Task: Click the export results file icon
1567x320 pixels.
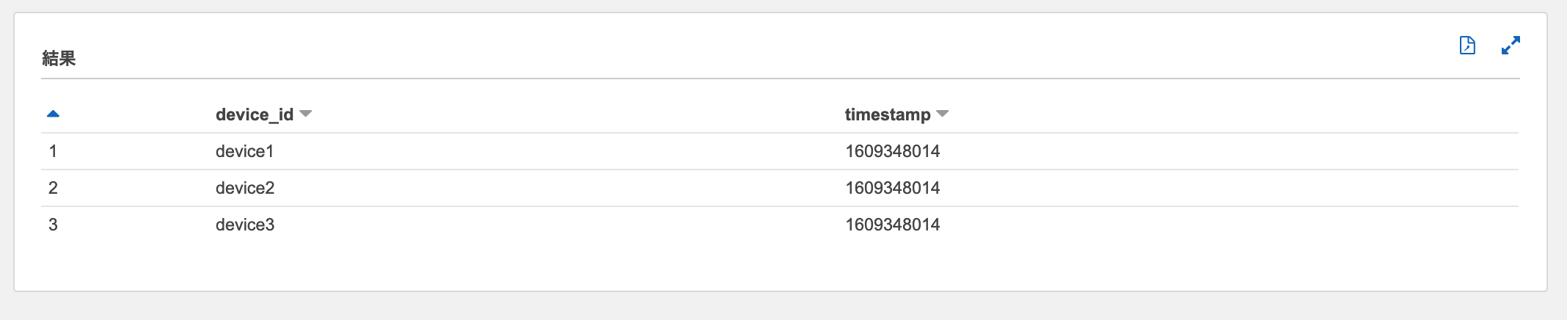Action: pos(1467,46)
